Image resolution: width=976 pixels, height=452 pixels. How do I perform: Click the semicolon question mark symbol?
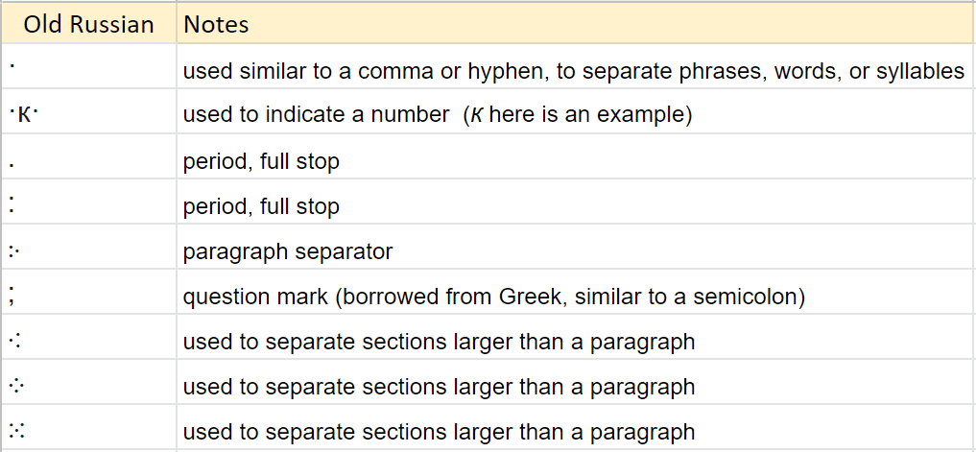[12, 294]
